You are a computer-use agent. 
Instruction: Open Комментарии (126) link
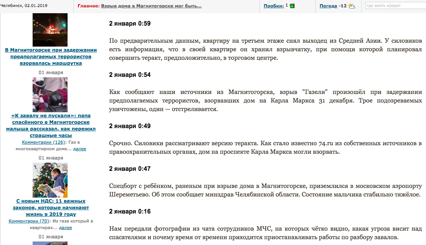(x=43, y=142)
